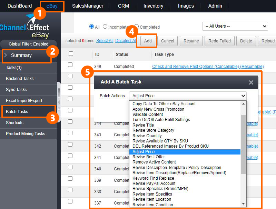Screen dimensions: 276x209
Task: Choose Revise Title option
Action: (x=185, y=125)
